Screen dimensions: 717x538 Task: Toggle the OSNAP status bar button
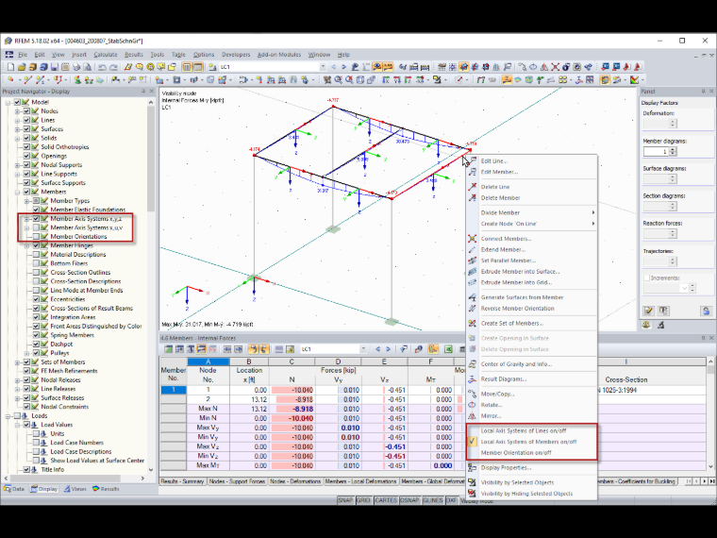click(409, 500)
